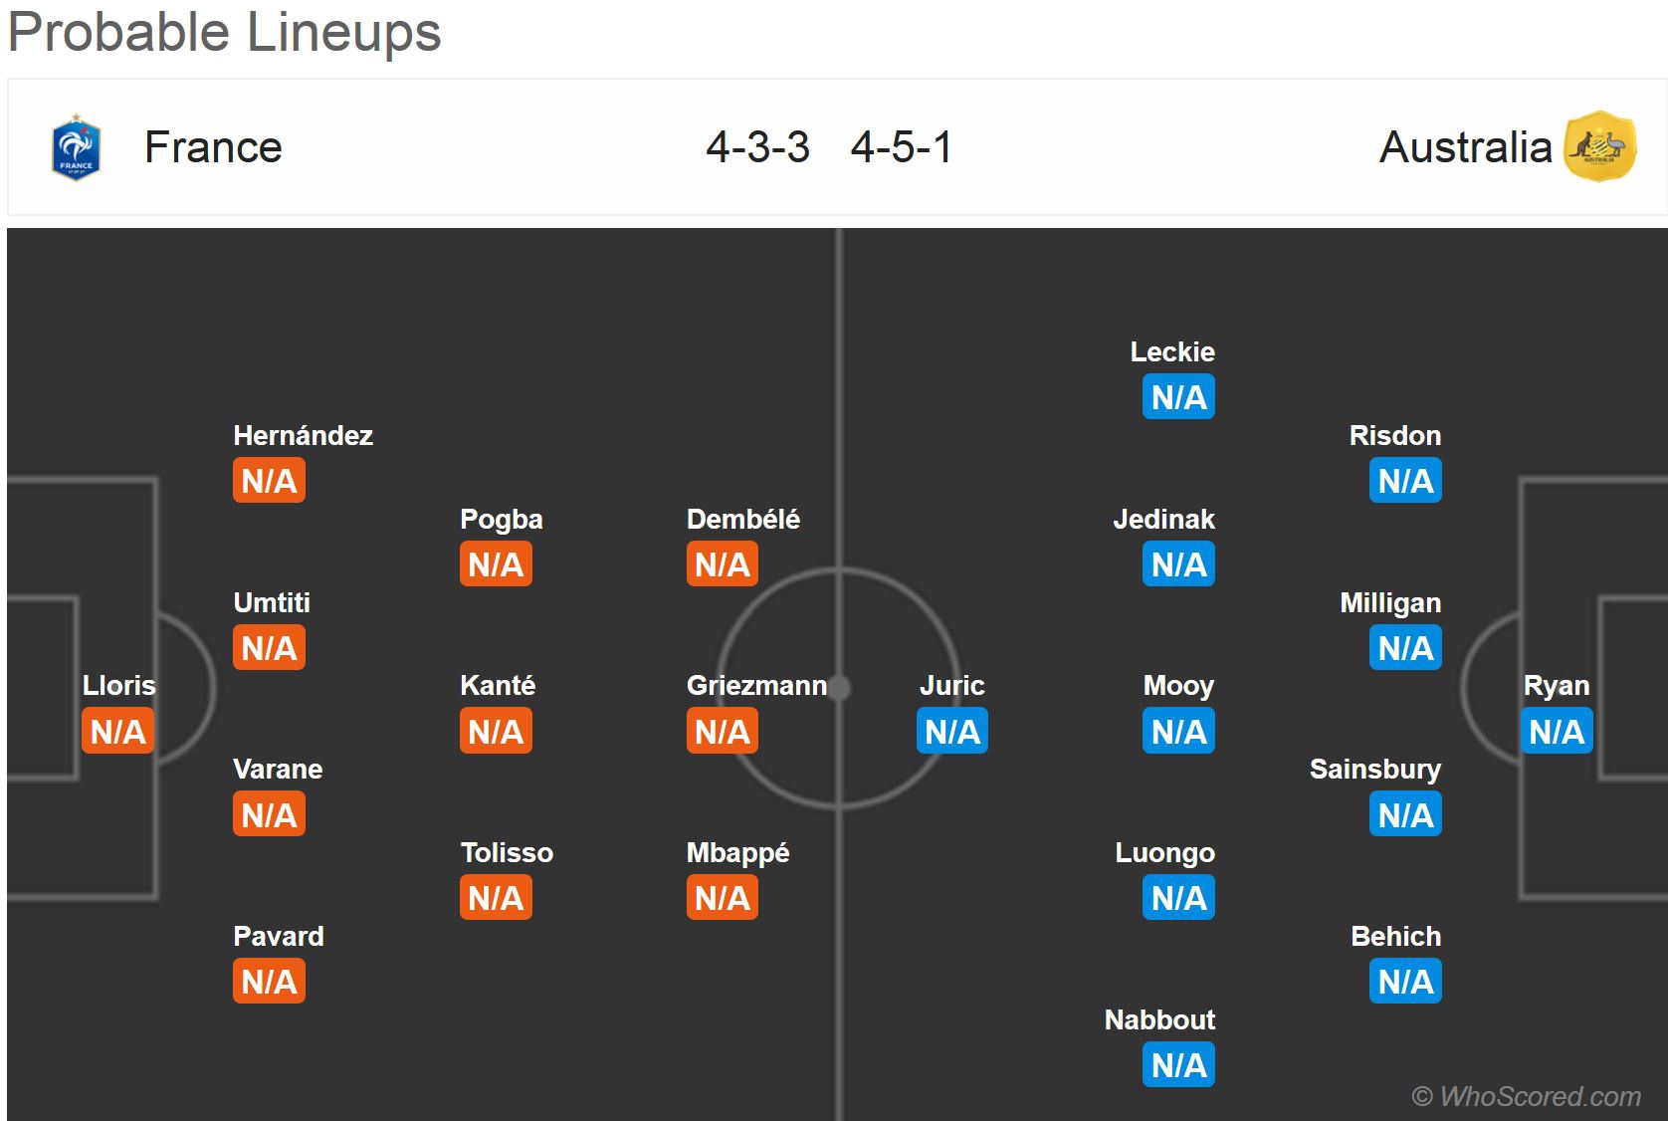The width and height of the screenshot is (1668, 1121).
Task: Select the Dembélé player name
Action: pyautogui.click(x=743, y=520)
